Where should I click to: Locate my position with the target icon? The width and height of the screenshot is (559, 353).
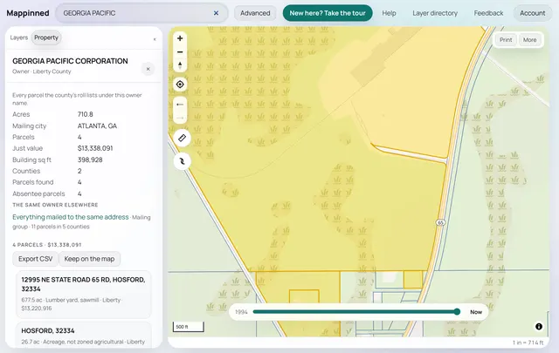click(180, 85)
